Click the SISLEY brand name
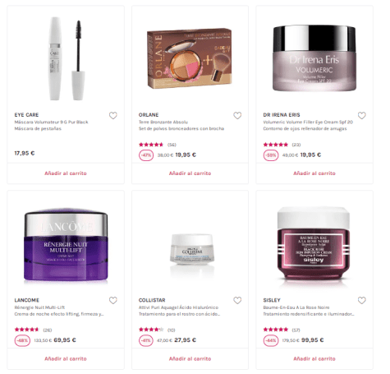The width and height of the screenshot is (390, 374). tap(272, 300)
